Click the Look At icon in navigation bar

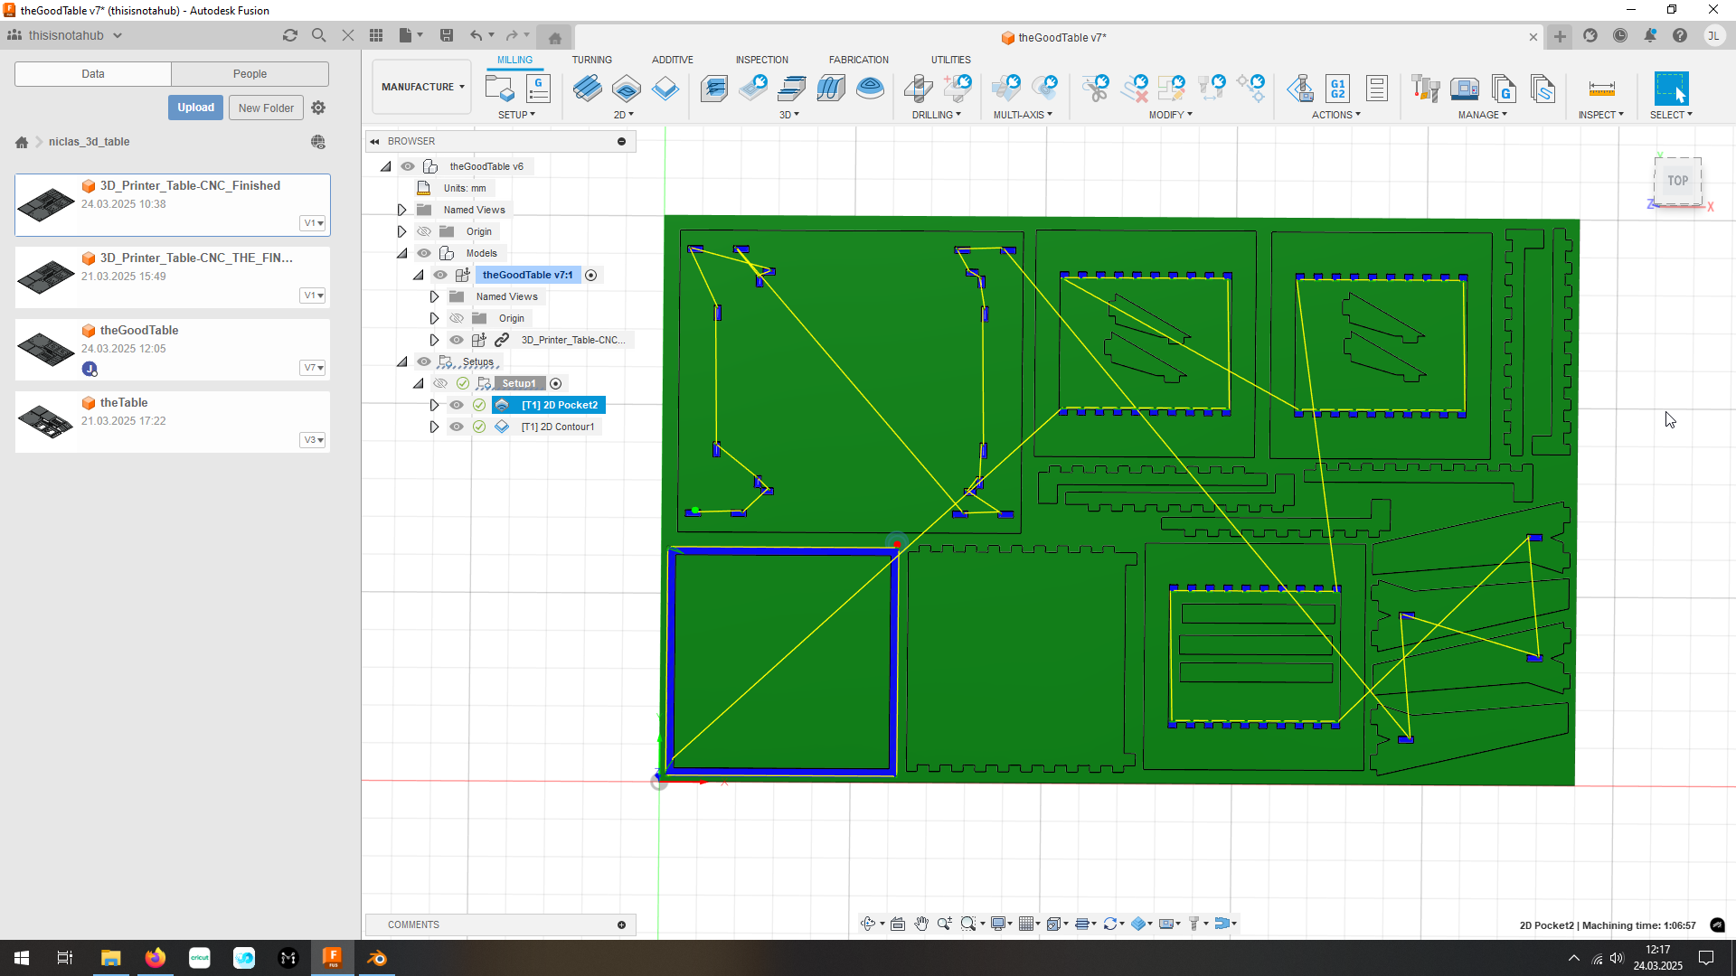tap(898, 924)
